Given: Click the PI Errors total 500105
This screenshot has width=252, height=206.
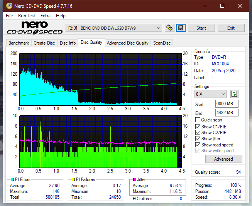Looking at the screenshot, I should pos(52,197).
